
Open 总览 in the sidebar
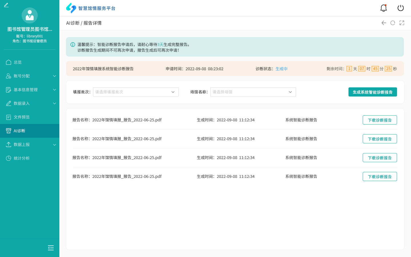tap(18, 62)
